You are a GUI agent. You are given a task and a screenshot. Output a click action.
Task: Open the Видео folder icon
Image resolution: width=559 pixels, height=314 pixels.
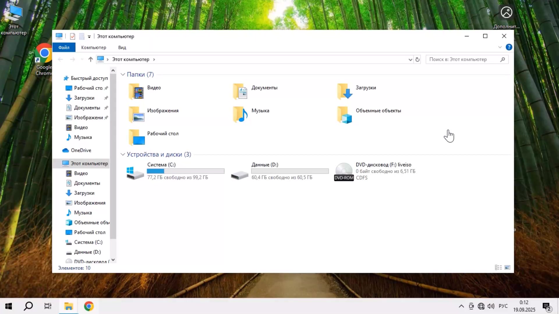coord(136,91)
